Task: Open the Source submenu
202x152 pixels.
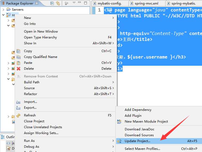Action: [66, 88]
